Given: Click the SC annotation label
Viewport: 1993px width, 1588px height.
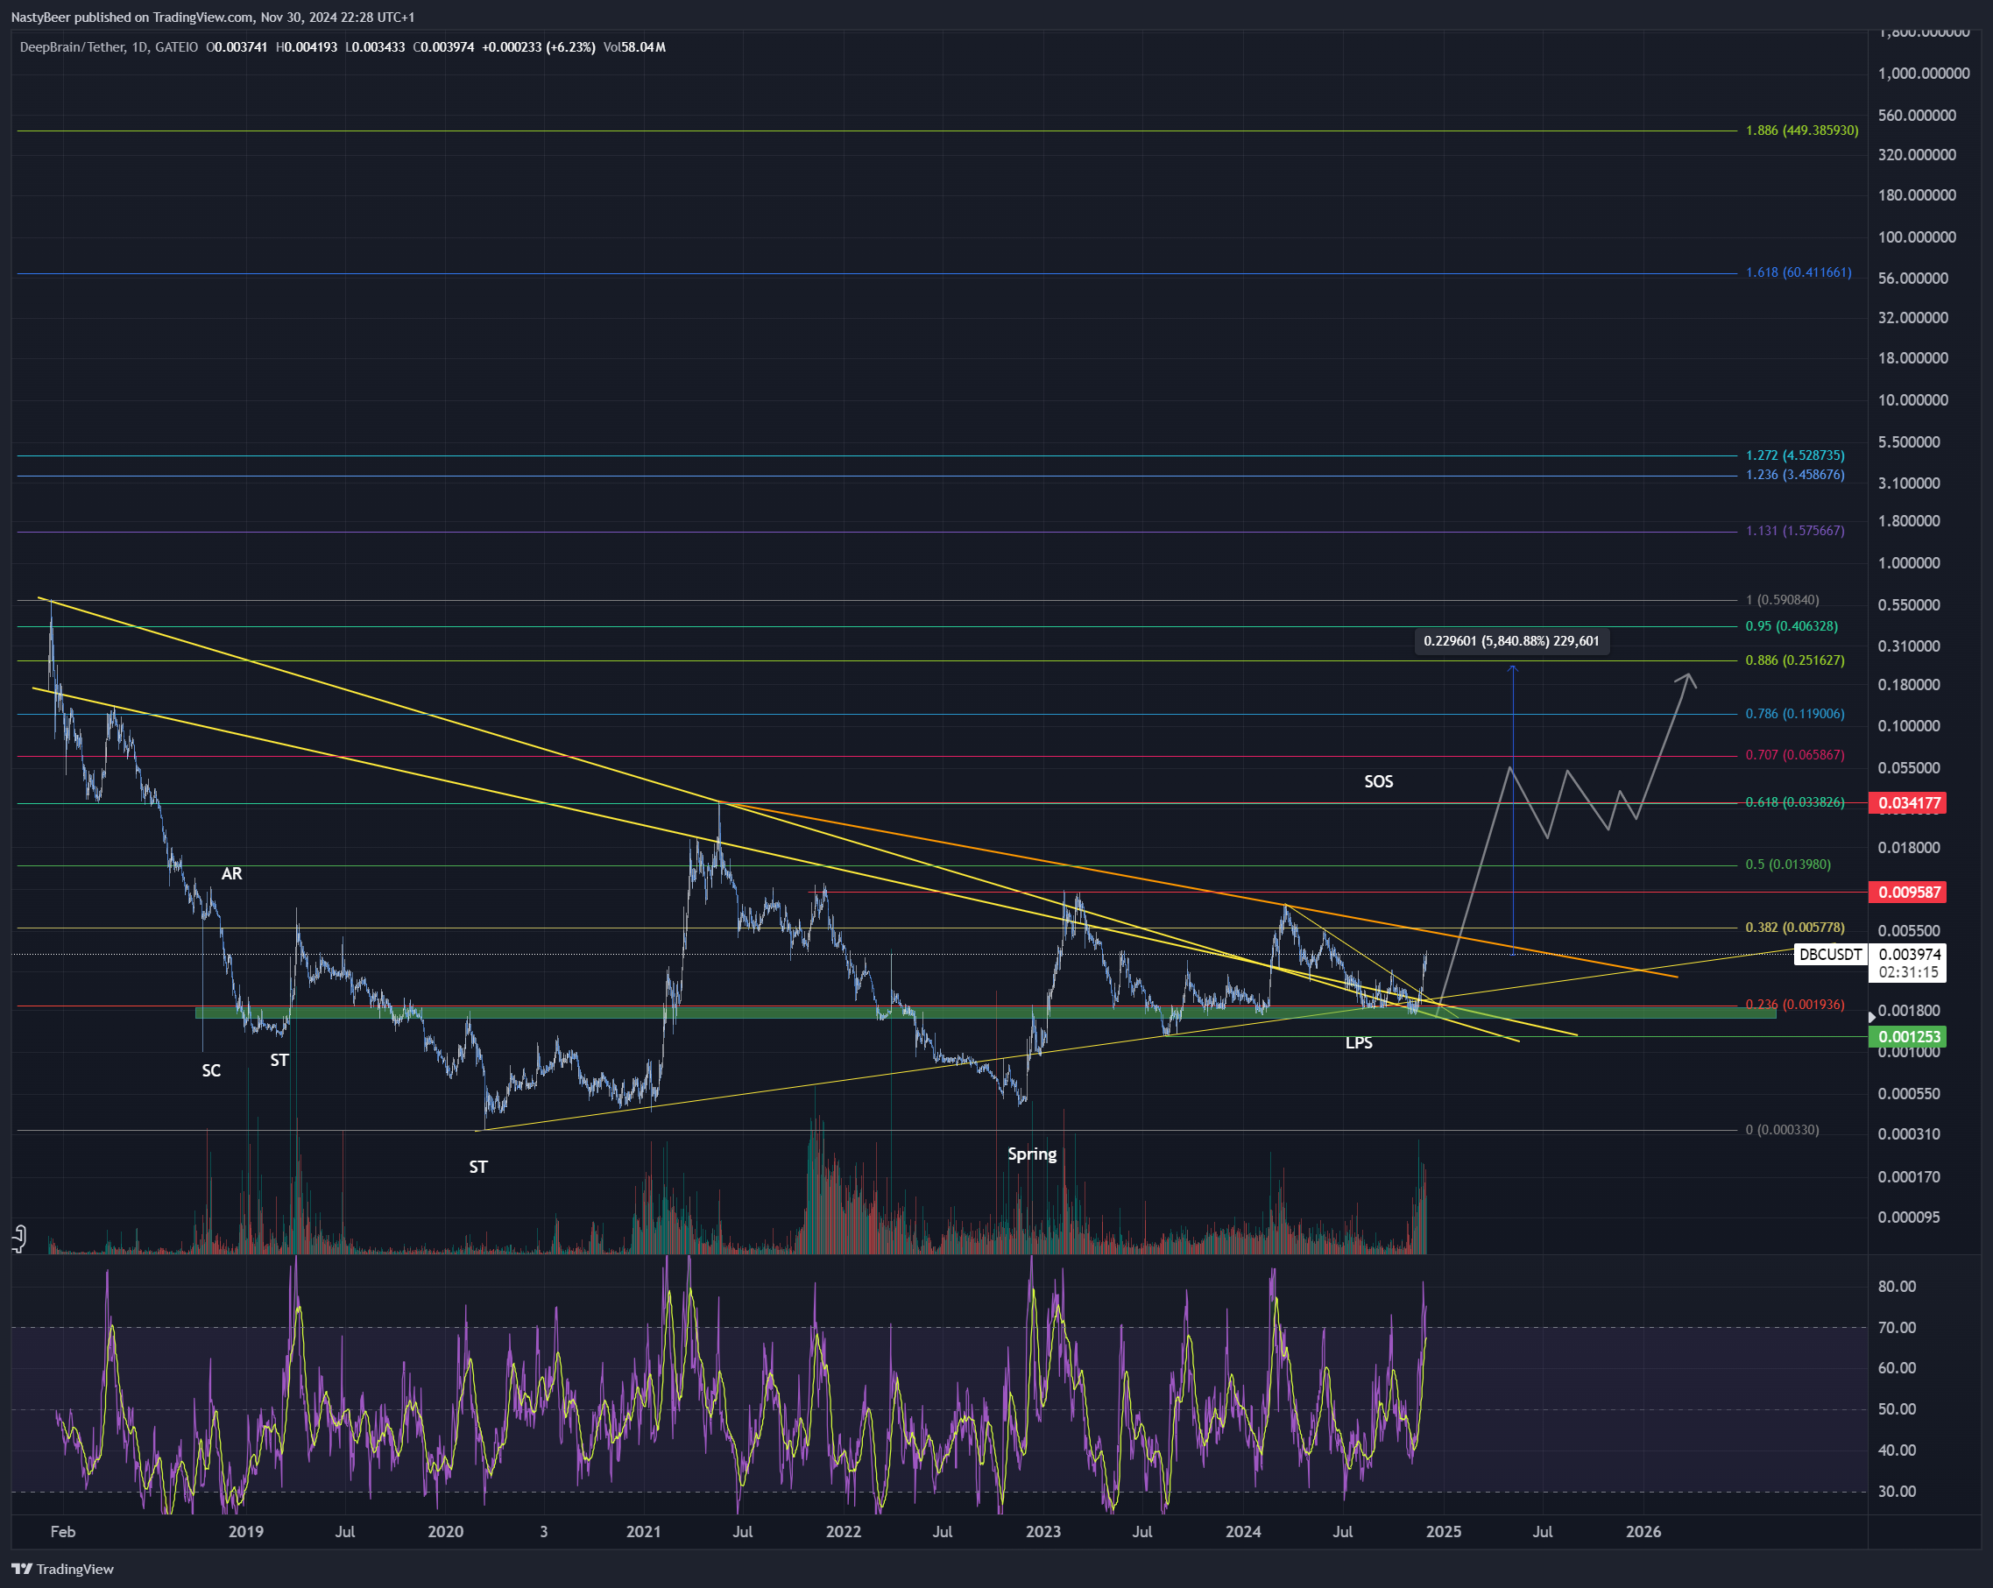Looking at the screenshot, I should click(211, 1070).
